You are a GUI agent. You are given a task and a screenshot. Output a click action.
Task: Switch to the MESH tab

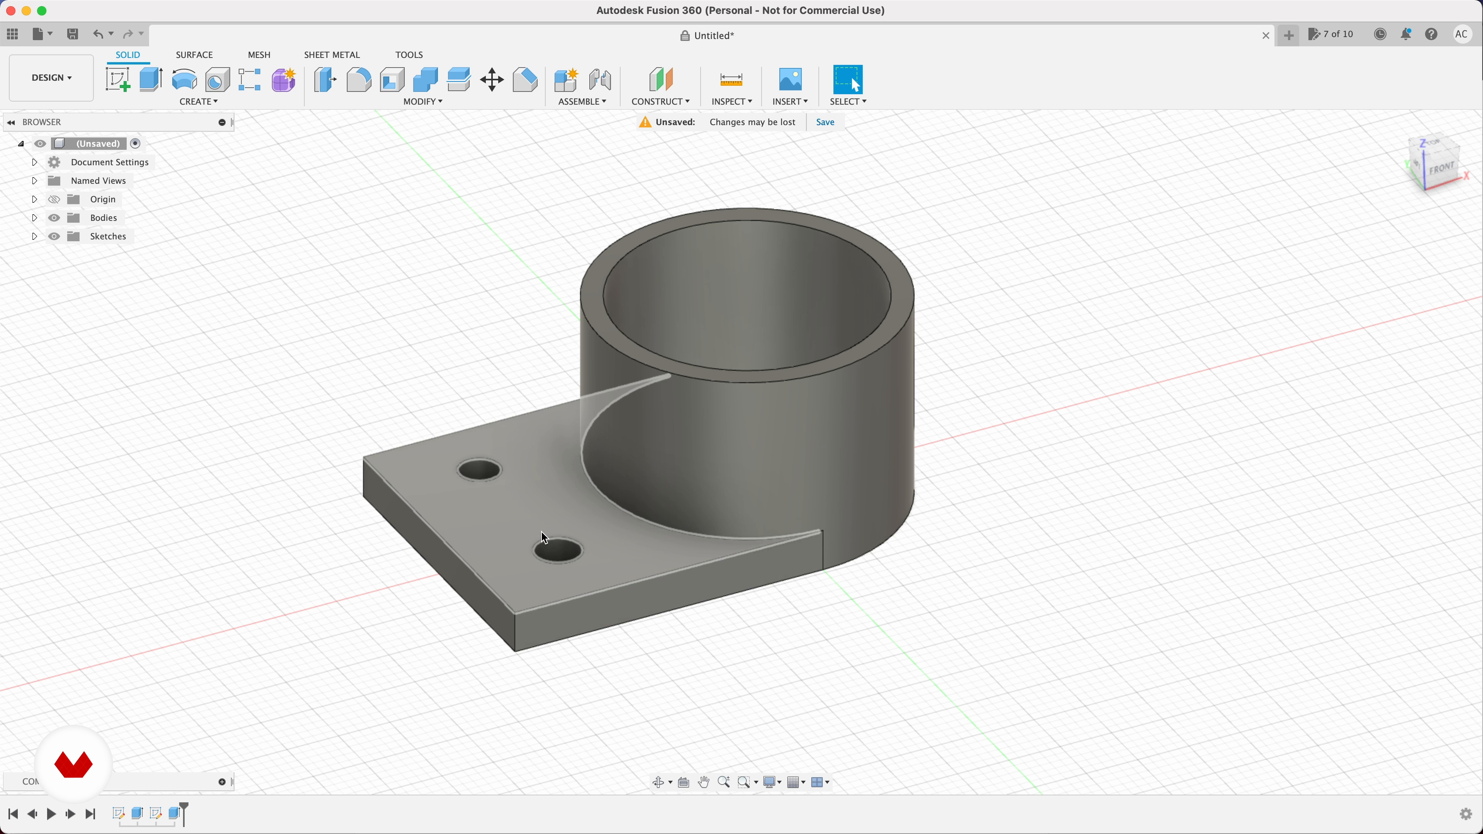click(259, 55)
